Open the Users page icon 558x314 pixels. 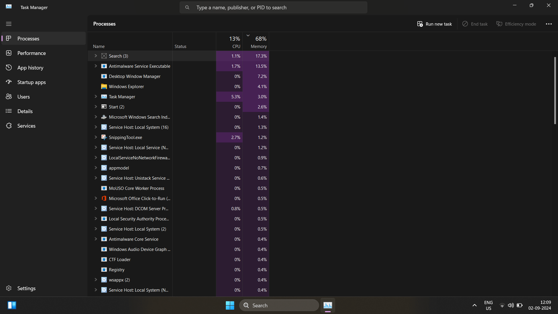[x=9, y=97]
